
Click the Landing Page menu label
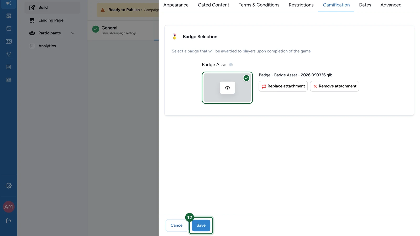point(51,20)
